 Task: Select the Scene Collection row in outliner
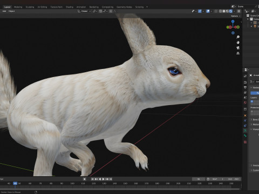253,16
